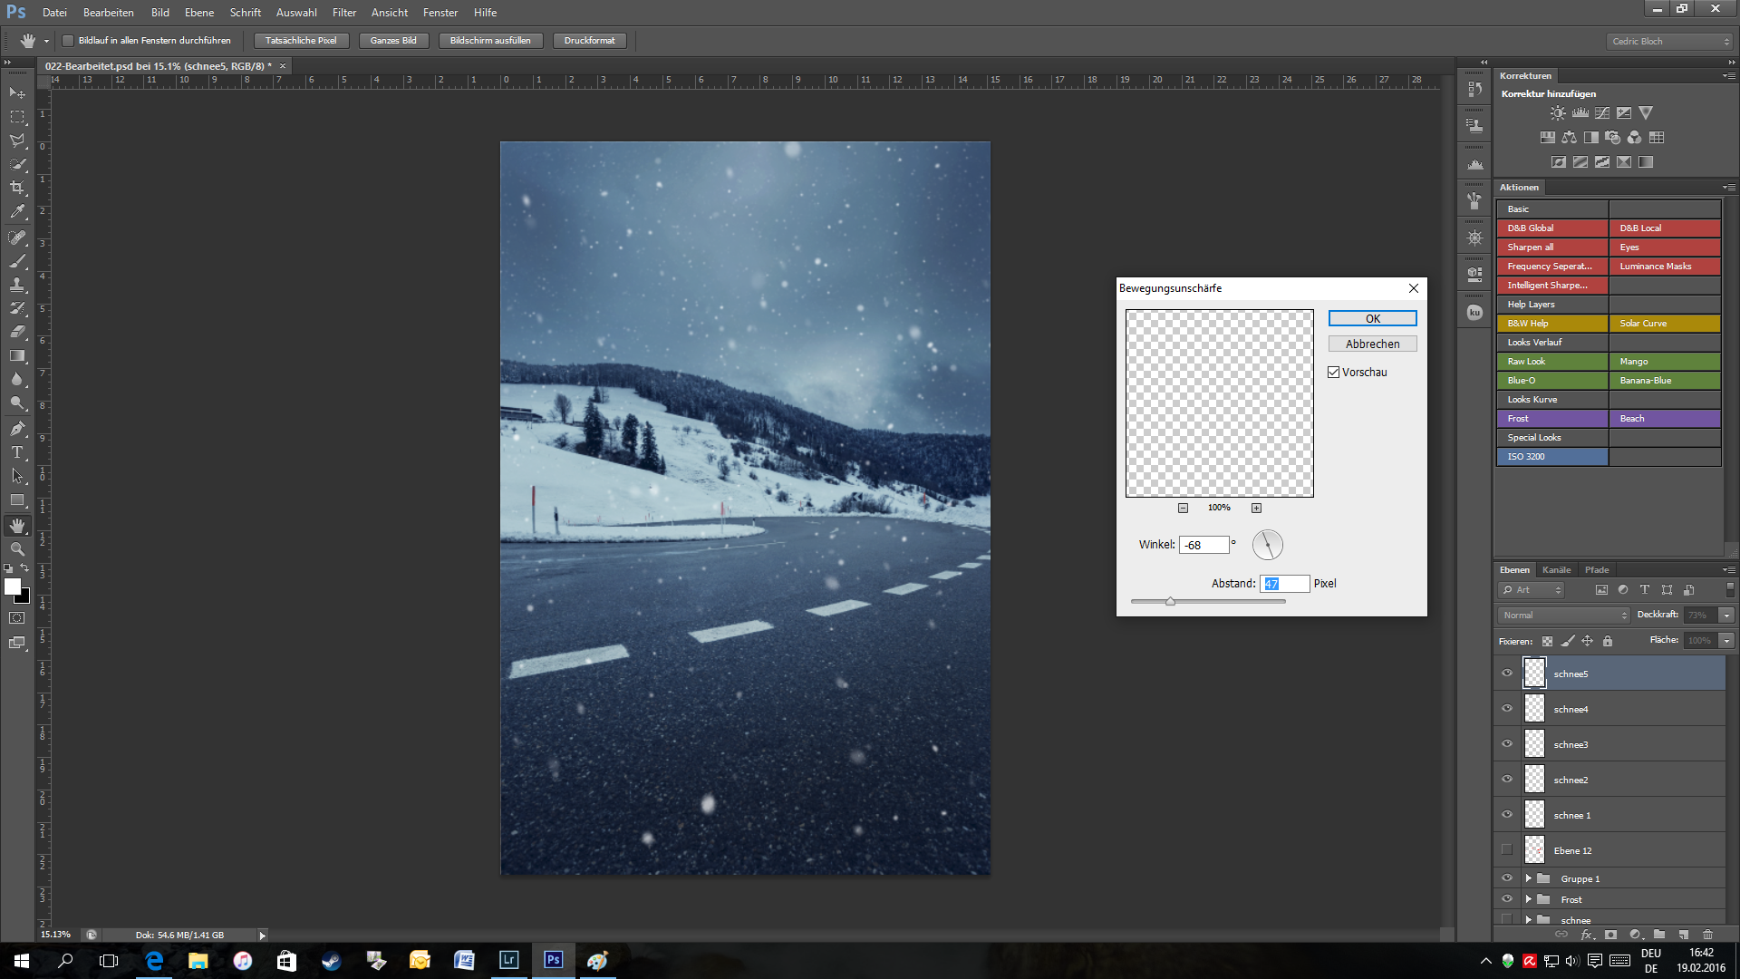
Task: Expand the Gruppe 1 layer group
Action: [x=1529, y=878]
